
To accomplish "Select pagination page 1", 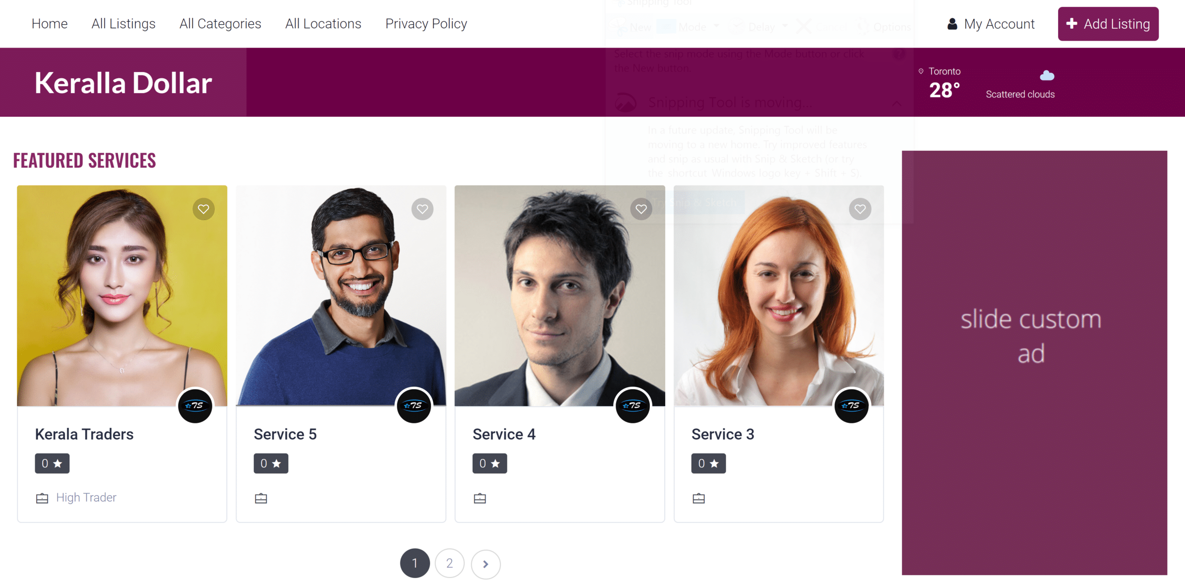I will click(415, 564).
